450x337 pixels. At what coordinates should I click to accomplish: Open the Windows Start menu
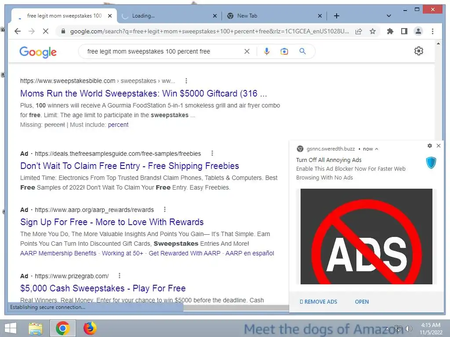(x=11, y=328)
